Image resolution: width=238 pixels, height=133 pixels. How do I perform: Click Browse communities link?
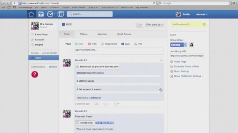tap(53, 67)
